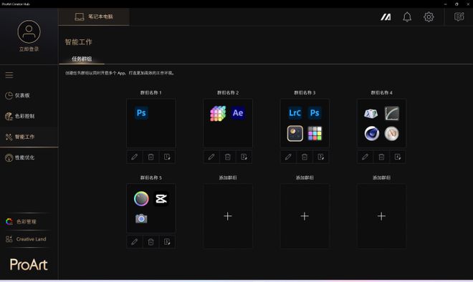Delete group 2 with the trash button
The height and width of the screenshot is (282, 473).
point(228,157)
